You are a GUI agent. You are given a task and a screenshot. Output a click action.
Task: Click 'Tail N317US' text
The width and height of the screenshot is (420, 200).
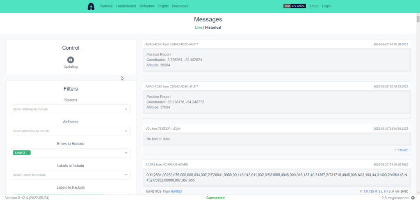[x=153, y=191]
